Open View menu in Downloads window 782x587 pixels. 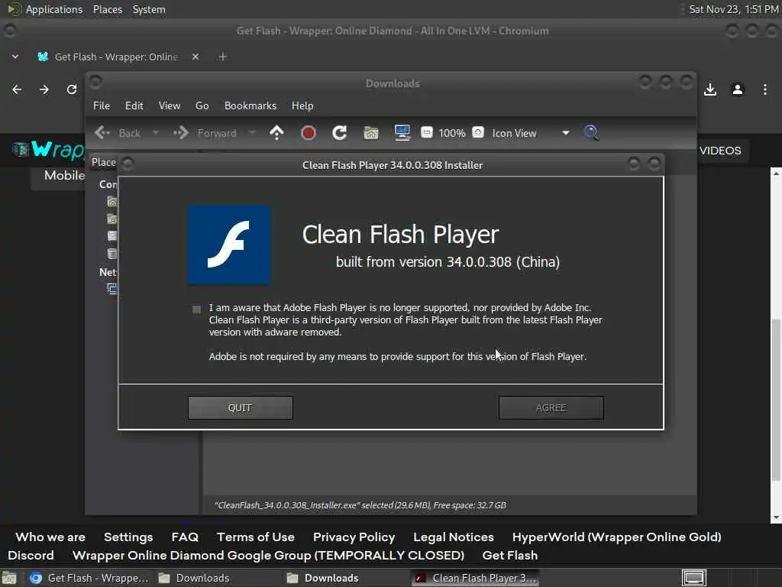click(170, 105)
